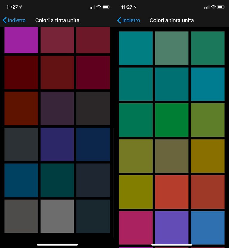Viewport: 229px width, 248px height.
Task: Pick the rust red swatch above the blue swatch
Action: click(x=208, y=192)
